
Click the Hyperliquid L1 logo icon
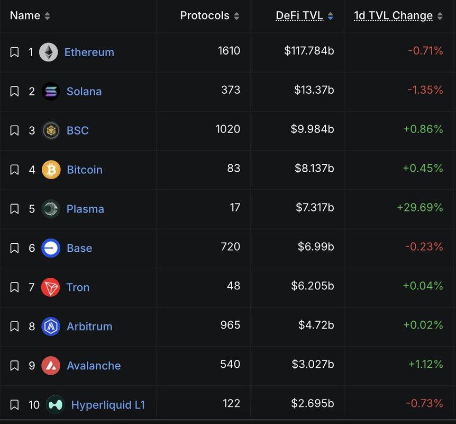(55, 404)
